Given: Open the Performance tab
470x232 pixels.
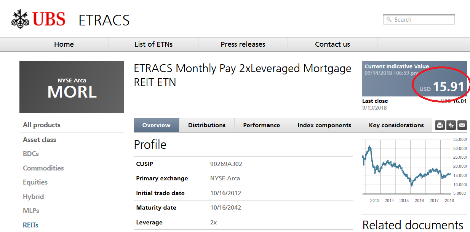Looking at the screenshot, I should pos(261,125).
